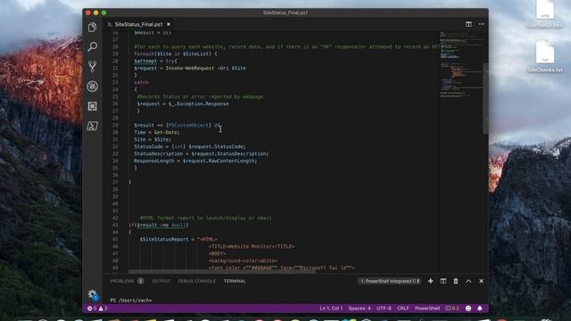Change indentation via Spaces: 4

(360, 309)
